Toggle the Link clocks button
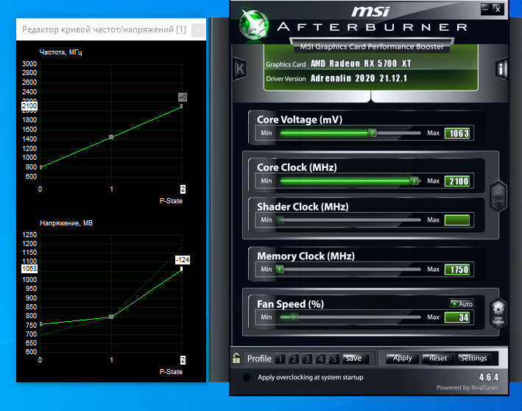 [x=498, y=197]
